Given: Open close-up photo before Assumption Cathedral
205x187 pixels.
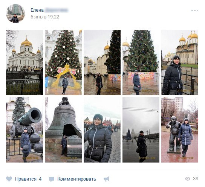Looking at the screenshot, I should point(180,62).
